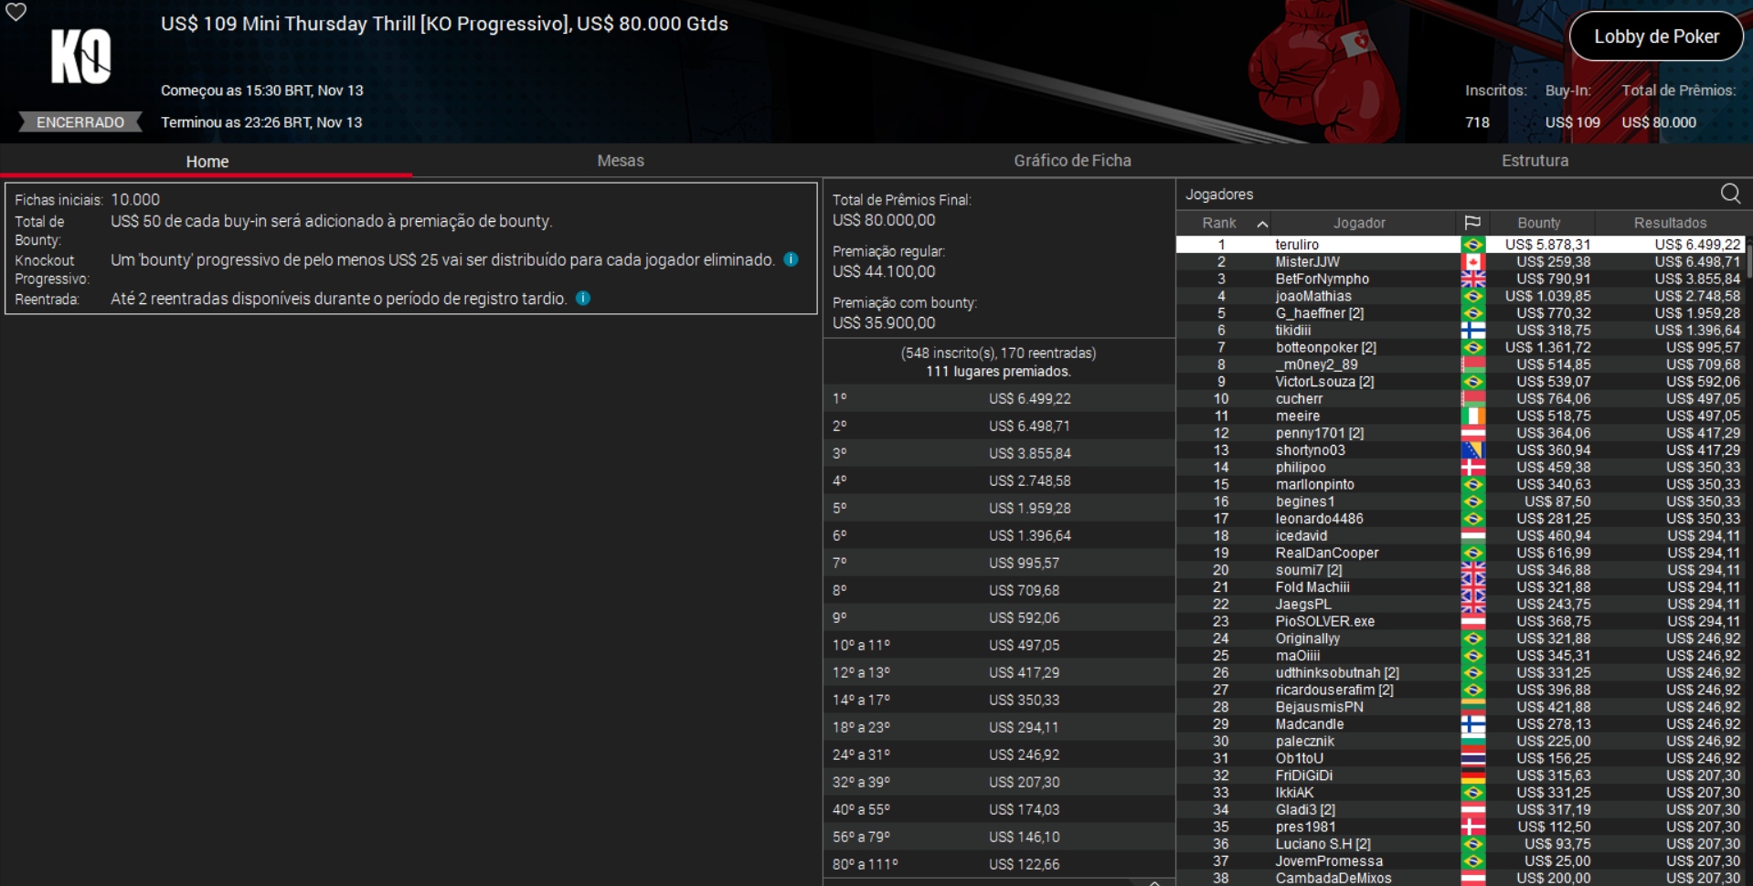Sort players by the Resultados column
This screenshot has width=1753, height=886.
[x=1669, y=222]
